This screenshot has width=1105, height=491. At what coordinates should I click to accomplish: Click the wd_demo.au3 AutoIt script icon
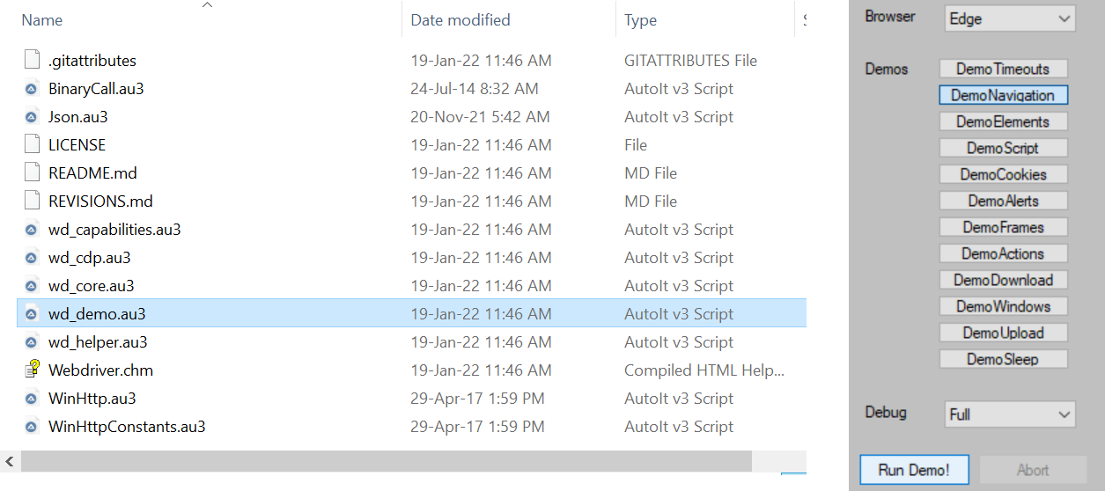coord(32,314)
